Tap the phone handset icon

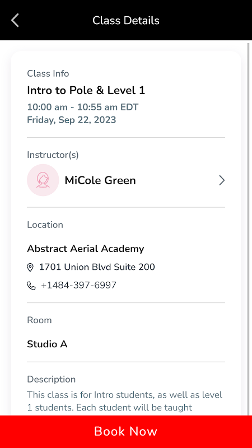coord(31,286)
